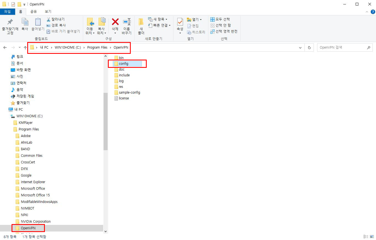376x240 pixels.
Task: Open address bar history dropdown arrow
Action: [x=300, y=48]
